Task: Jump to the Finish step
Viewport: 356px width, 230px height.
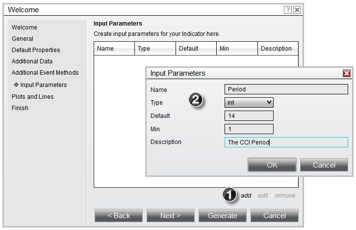Action: pyautogui.click(x=20, y=108)
